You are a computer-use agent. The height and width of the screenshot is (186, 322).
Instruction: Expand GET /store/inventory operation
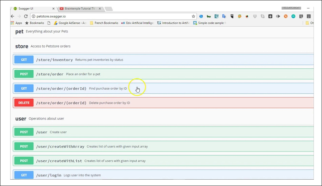coord(163,60)
